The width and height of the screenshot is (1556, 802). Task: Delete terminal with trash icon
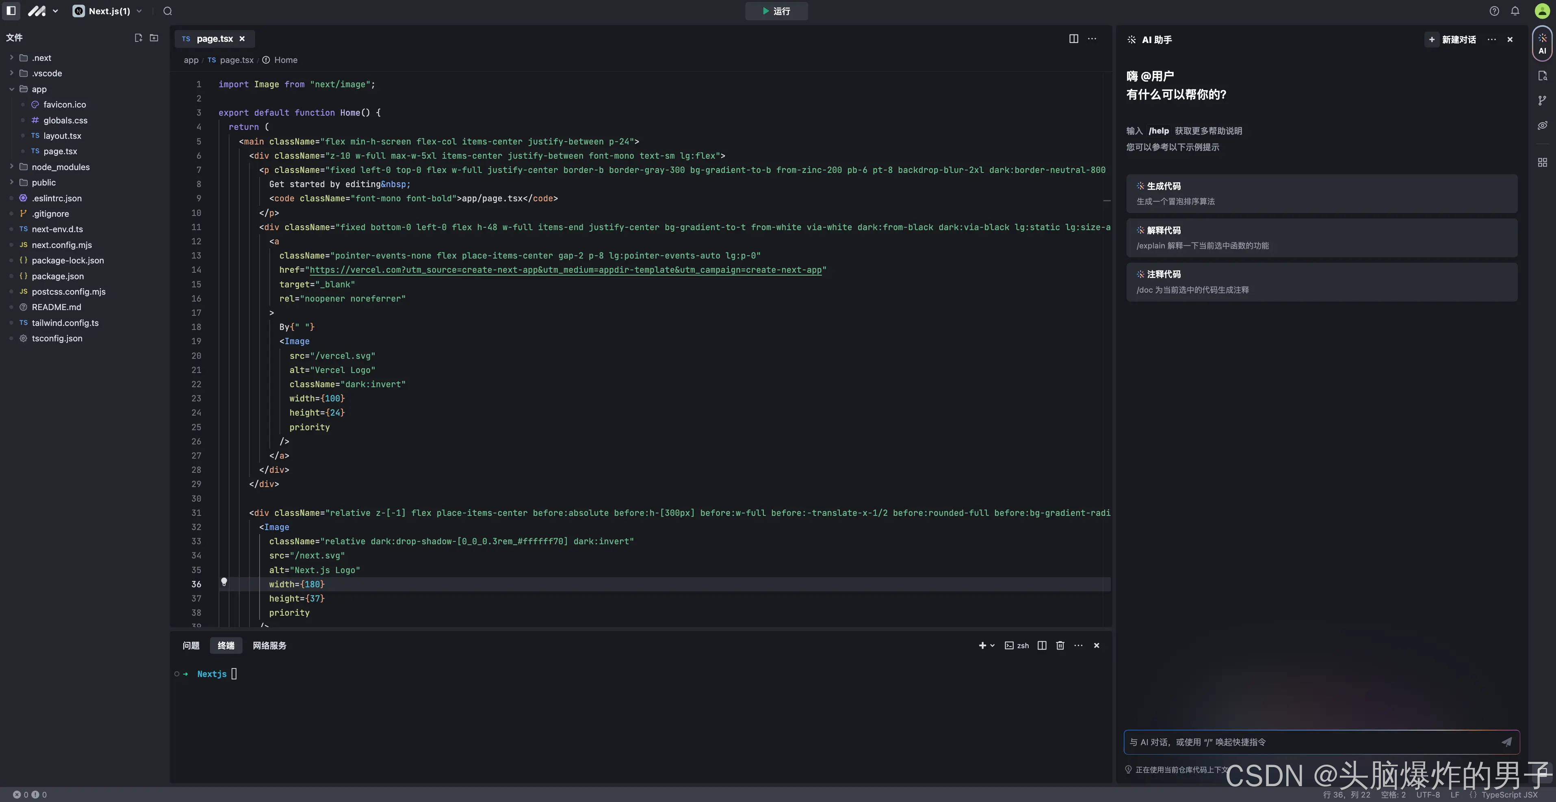coord(1060,645)
